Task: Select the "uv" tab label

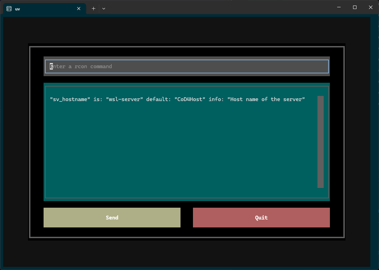Action: (x=18, y=9)
